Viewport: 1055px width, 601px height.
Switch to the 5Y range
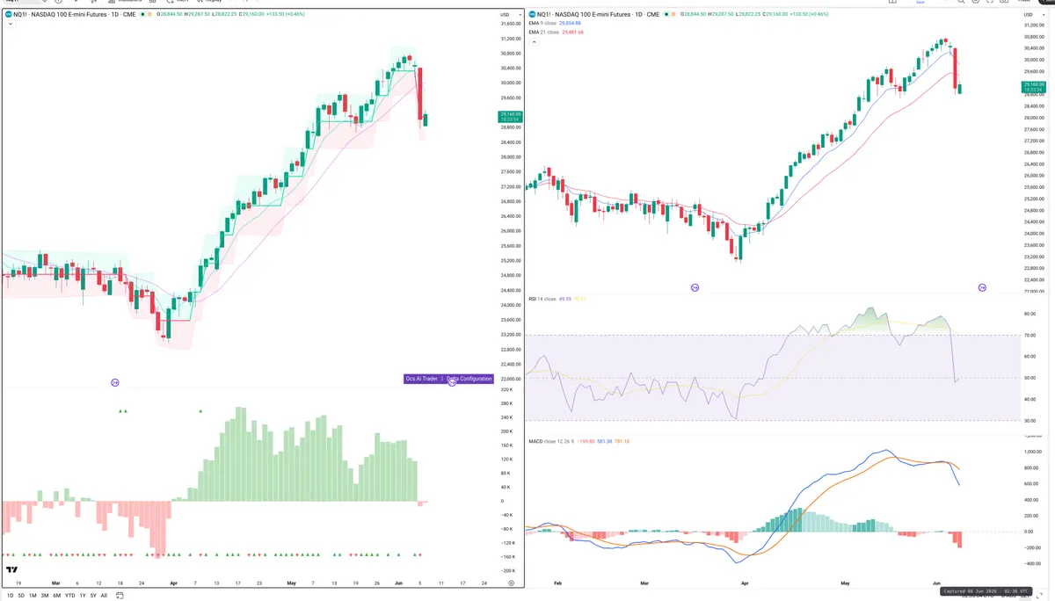point(93,595)
